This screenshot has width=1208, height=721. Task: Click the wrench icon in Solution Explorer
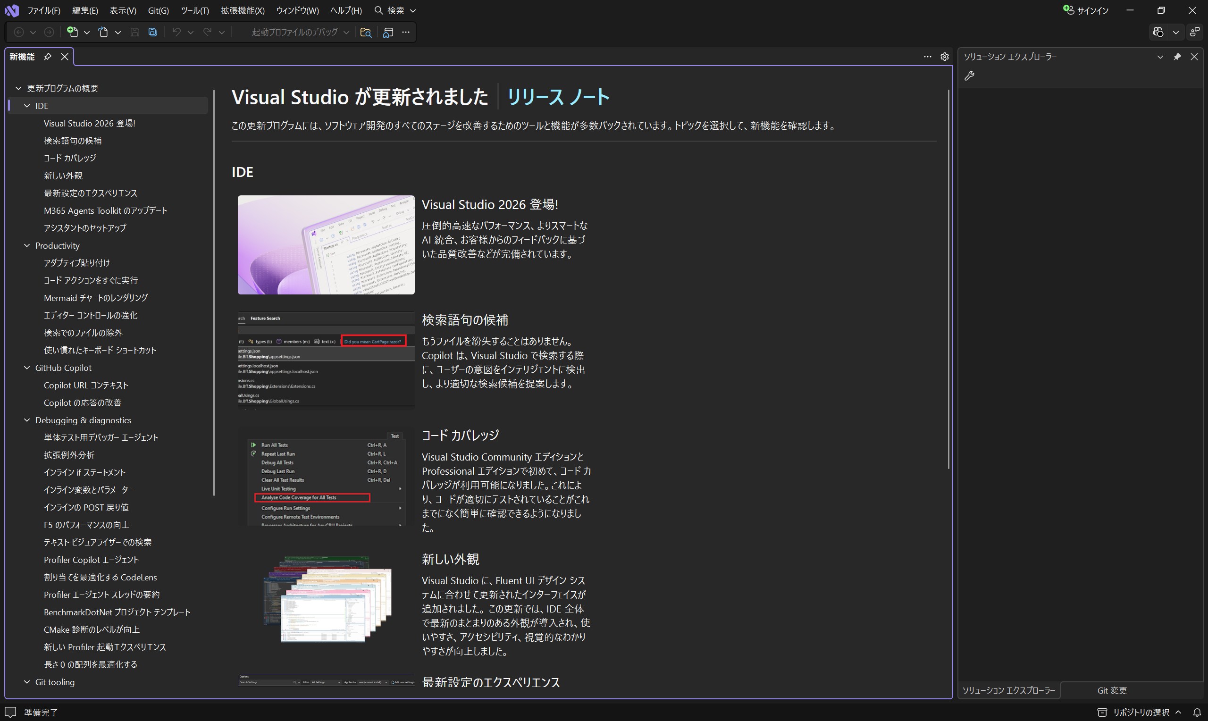pos(970,76)
